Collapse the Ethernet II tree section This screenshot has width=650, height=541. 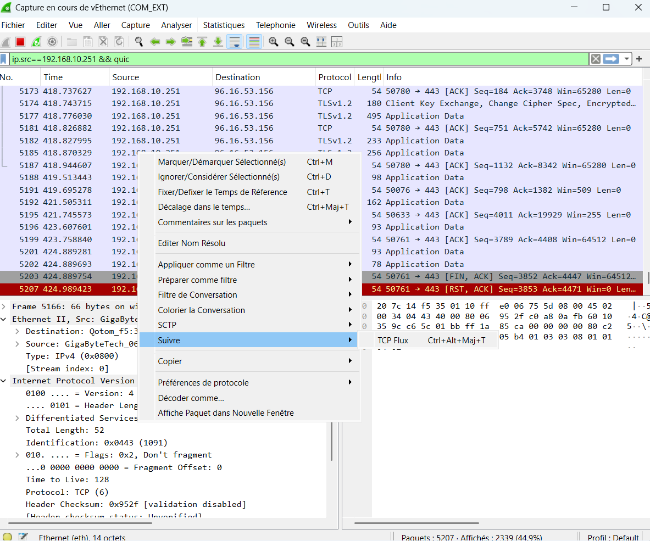4,319
